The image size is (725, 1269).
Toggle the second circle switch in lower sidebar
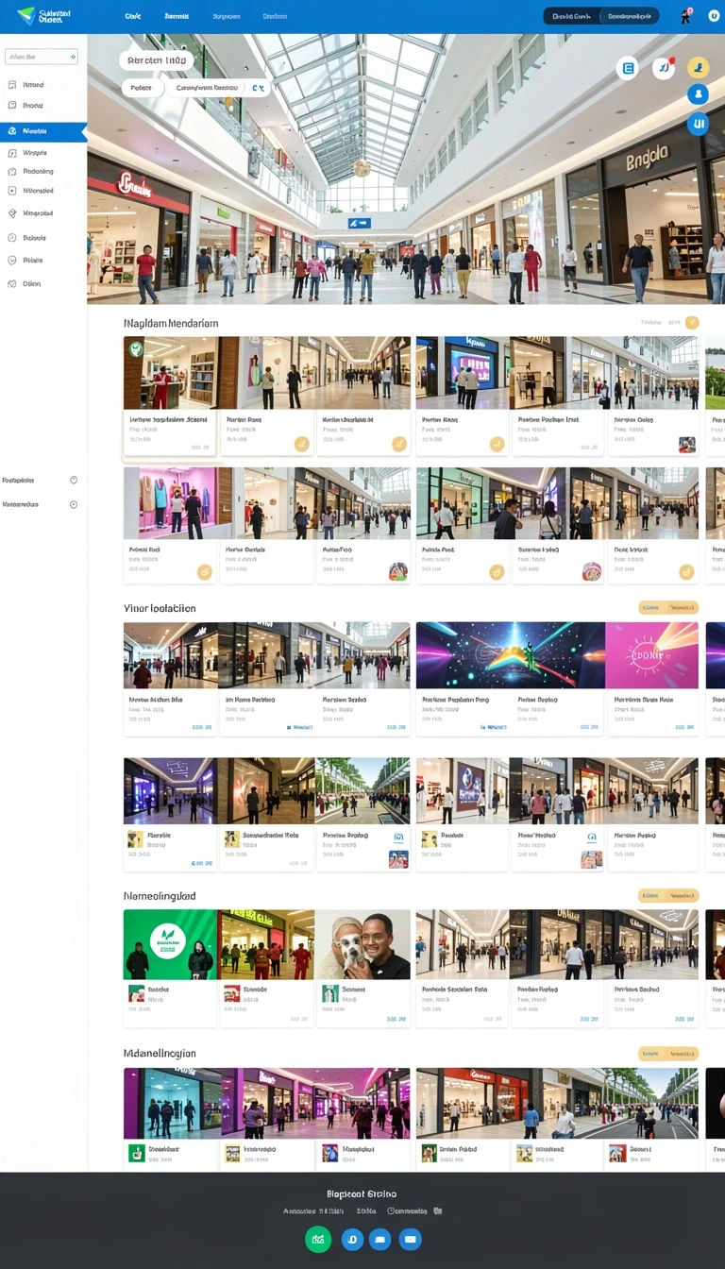point(74,504)
